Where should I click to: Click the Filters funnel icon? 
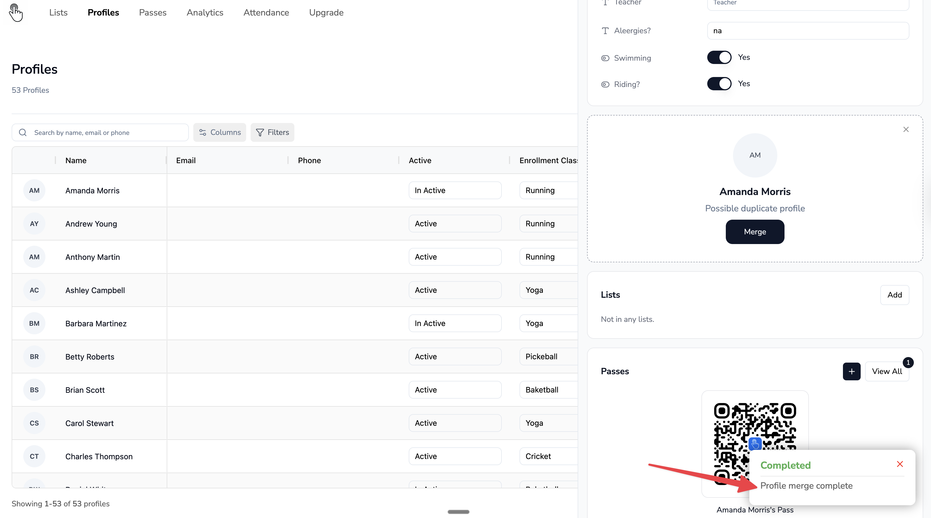click(260, 132)
